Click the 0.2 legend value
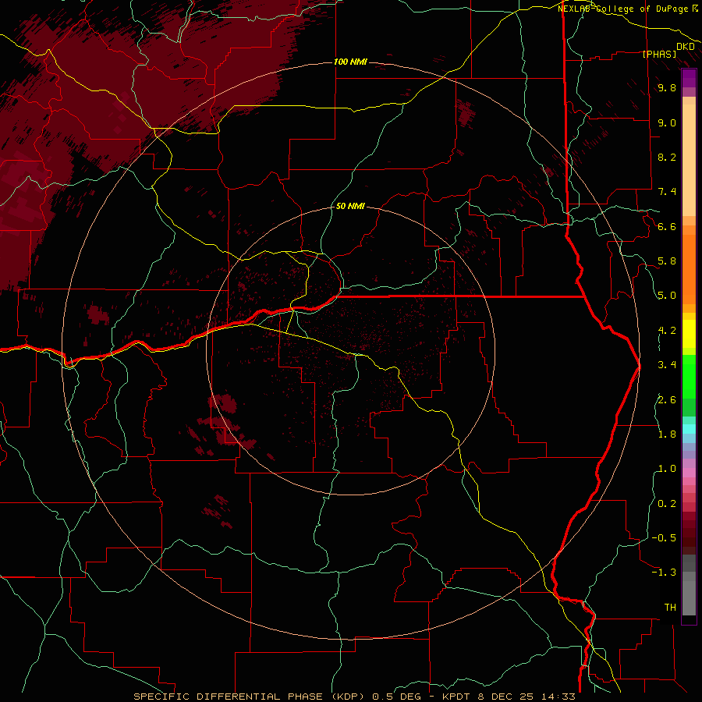702x702 pixels. pyautogui.click(x=667, y=504)
